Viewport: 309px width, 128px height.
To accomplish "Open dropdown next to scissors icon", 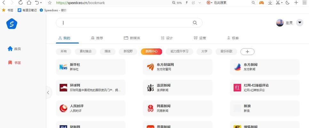I will coord(282,3).
